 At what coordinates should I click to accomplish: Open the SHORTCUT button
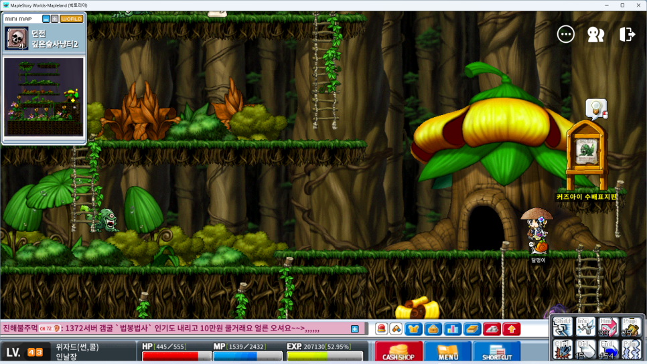497,351
